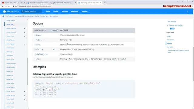Close the YouTube browser tab
The image size is (194, 109).
25,3
